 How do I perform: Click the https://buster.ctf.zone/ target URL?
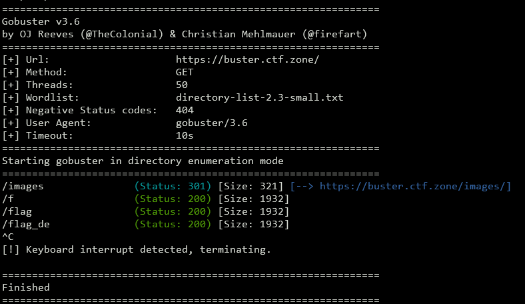coord(247,59)
